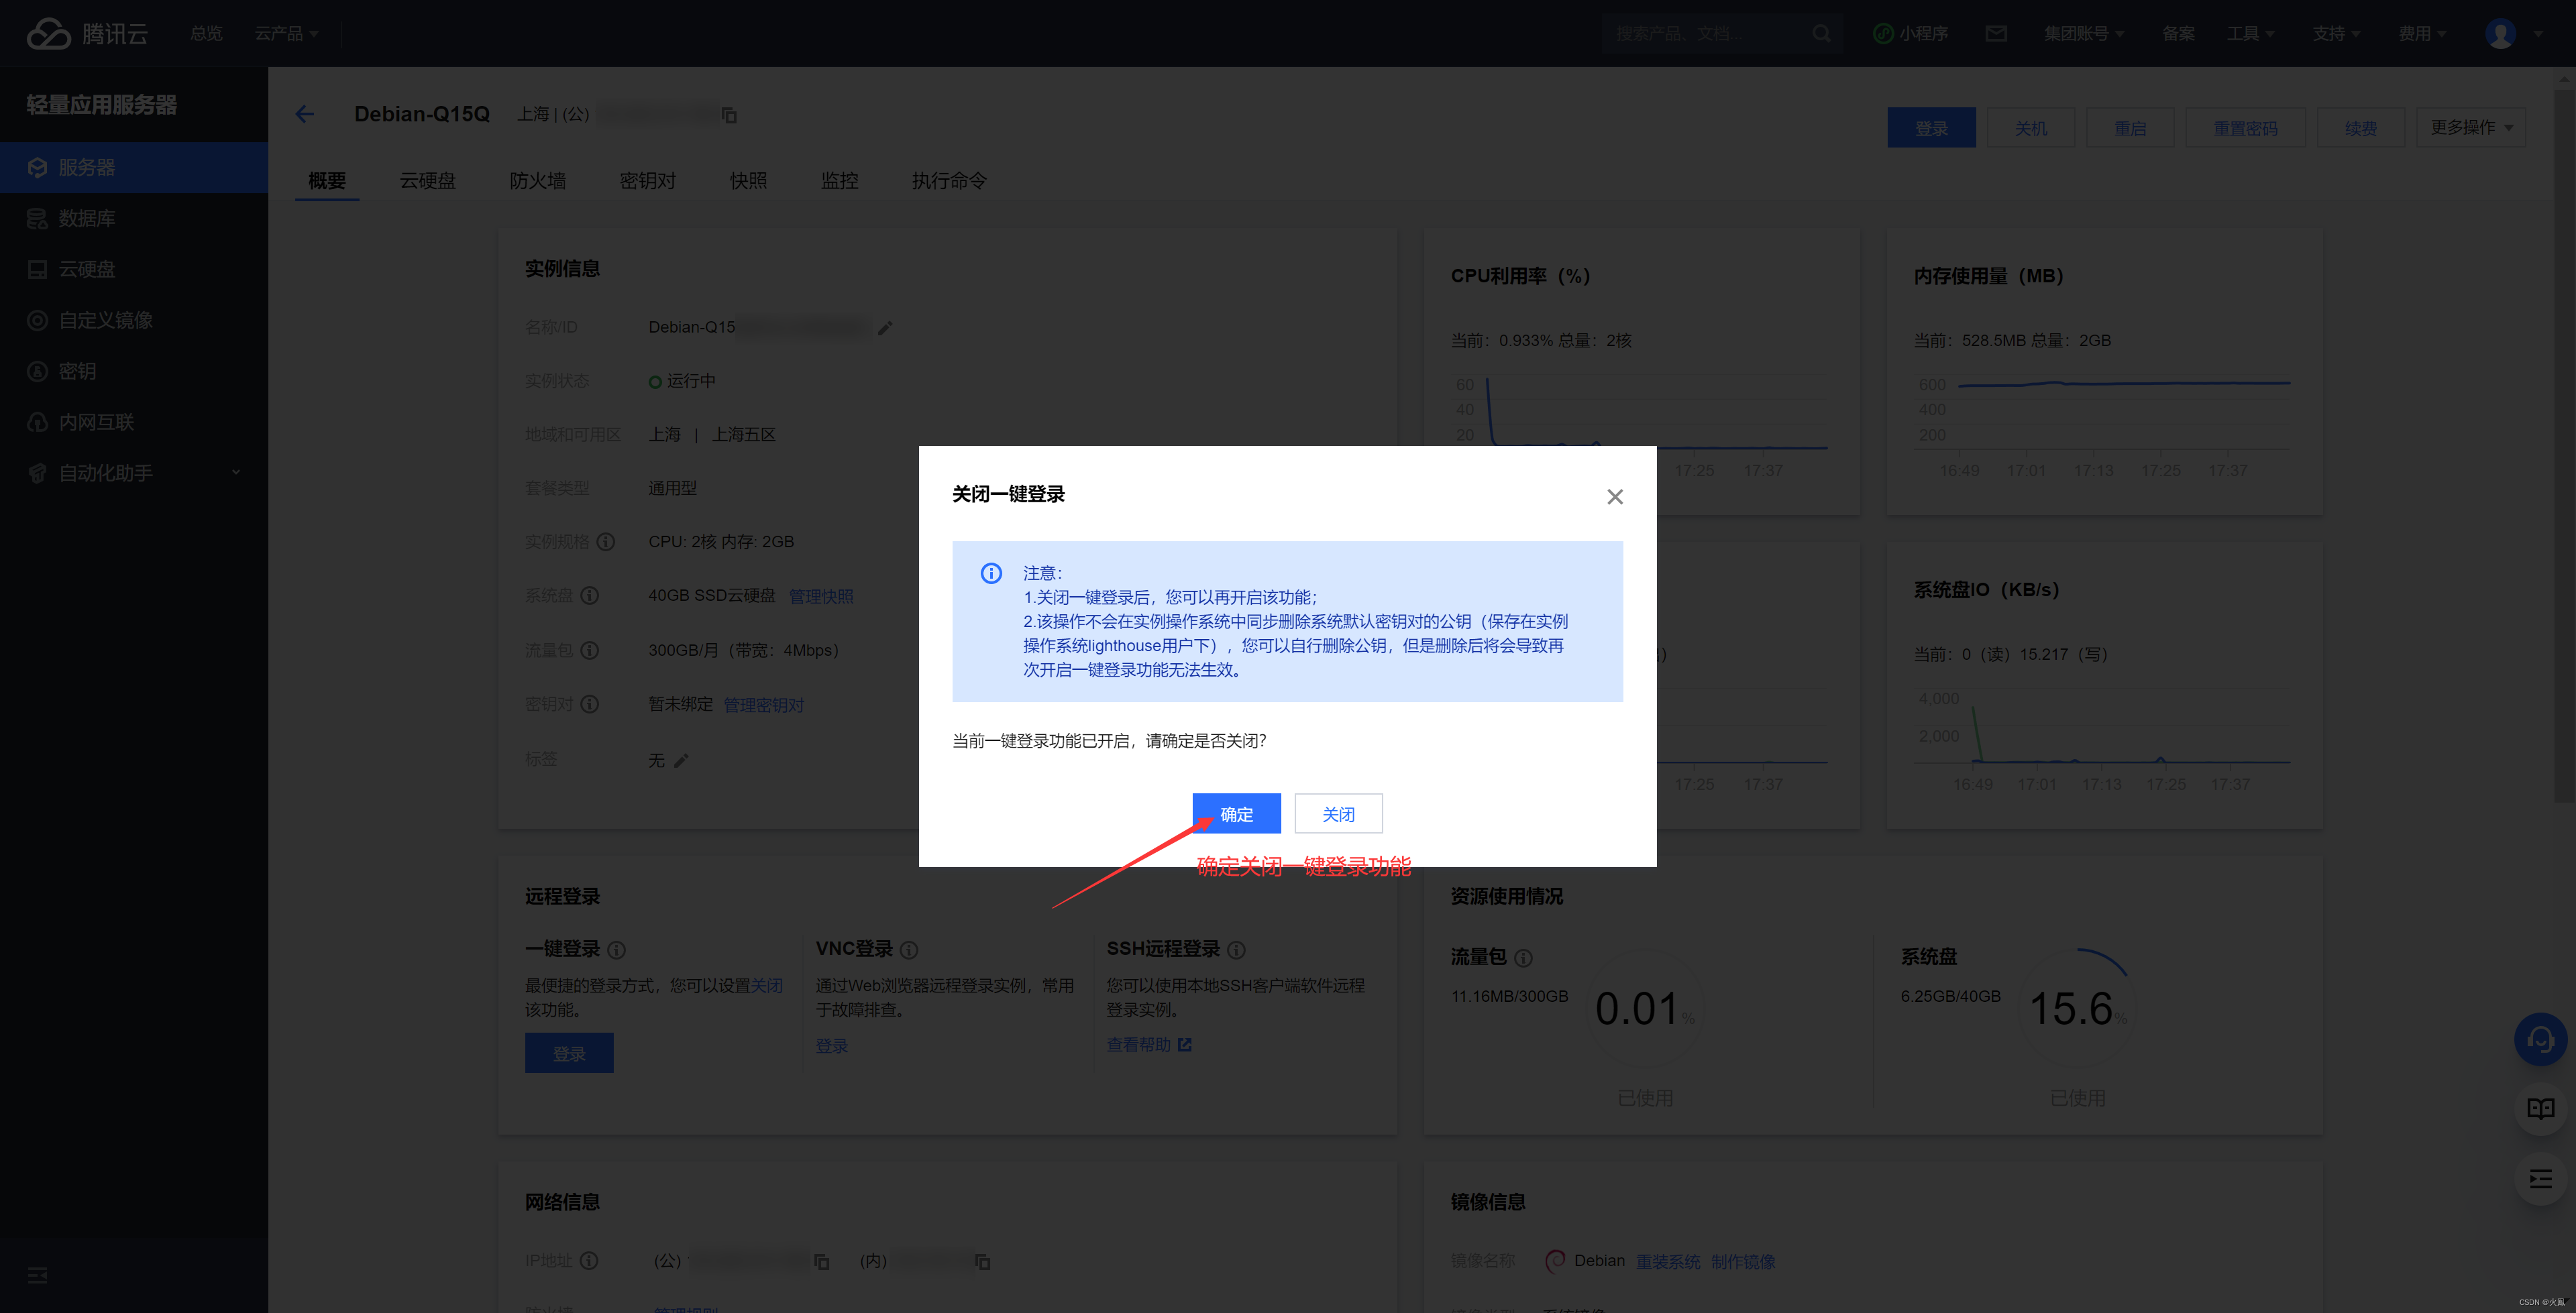Open the 小程序 mini program icon
This screenshot has width=2576, height=1313.
(x=1910, y=34)
